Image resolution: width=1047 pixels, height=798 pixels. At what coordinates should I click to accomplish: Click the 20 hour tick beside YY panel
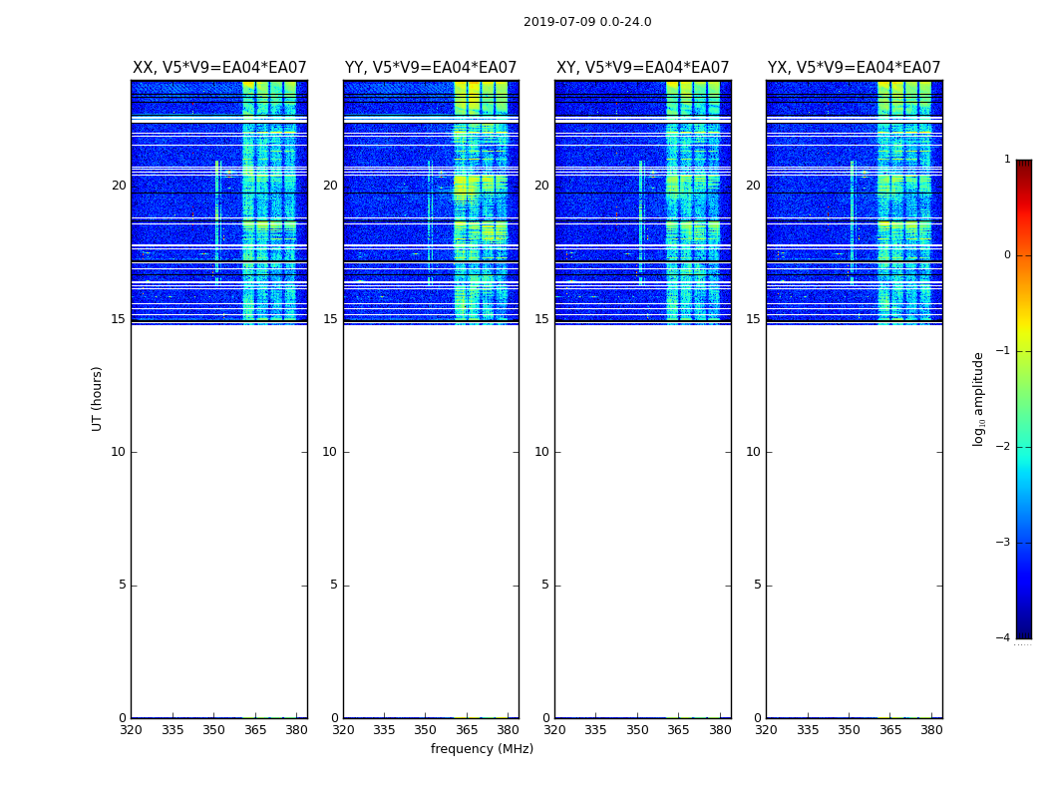(330, 186)
